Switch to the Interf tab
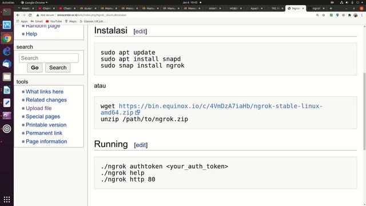Screen dimensions: 366x206 (213, 8)
